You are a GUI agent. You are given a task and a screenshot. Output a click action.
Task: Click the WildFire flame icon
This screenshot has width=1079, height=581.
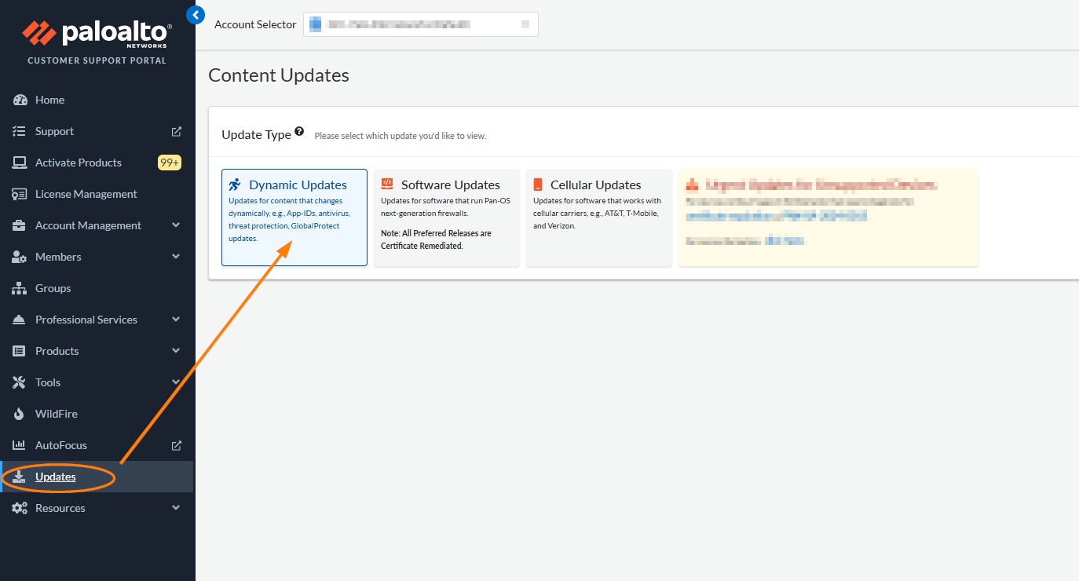pos(20,414)
